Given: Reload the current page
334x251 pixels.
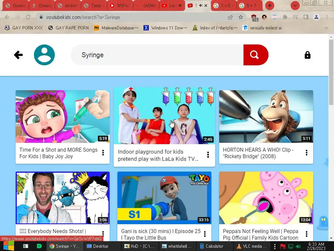Looking at the screenshot, I should pos(28,17).
